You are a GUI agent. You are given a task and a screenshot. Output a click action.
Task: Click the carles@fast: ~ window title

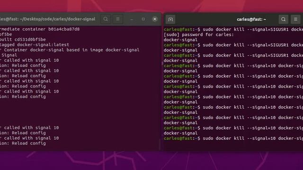[x=251, y=19]
